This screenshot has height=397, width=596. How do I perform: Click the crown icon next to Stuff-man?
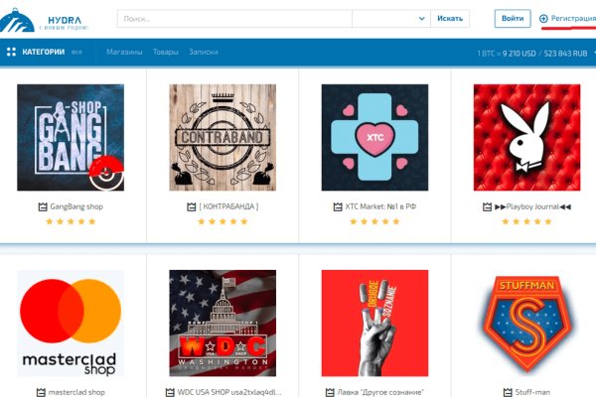[508, 392]
